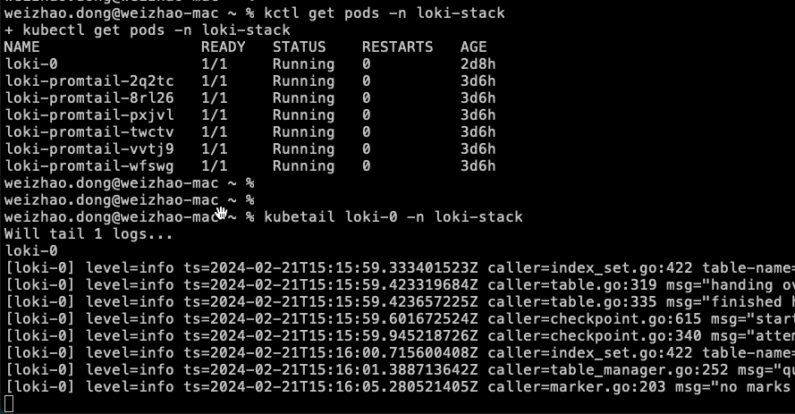
Task: Select pod loki-promtail-2q2tc in list
Action: [89, 81]
